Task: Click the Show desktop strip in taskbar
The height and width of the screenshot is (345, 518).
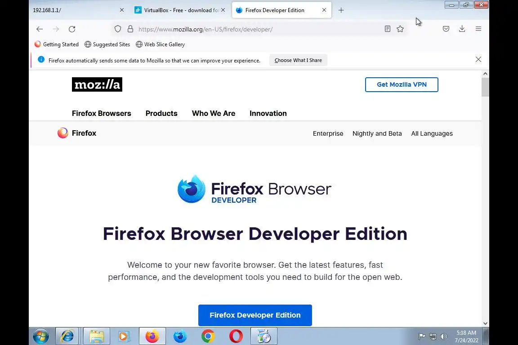Action: point(486,336)
